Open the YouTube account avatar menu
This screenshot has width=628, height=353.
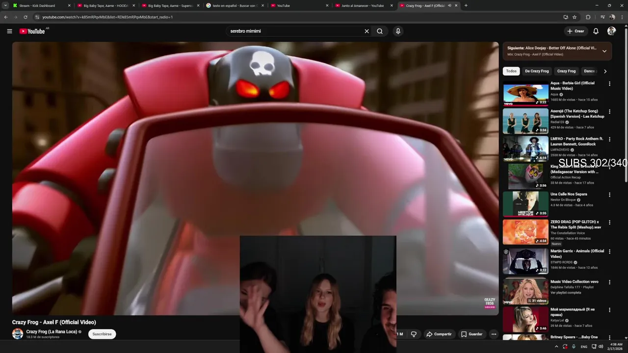pyautogui.click(x=611, y=31)
